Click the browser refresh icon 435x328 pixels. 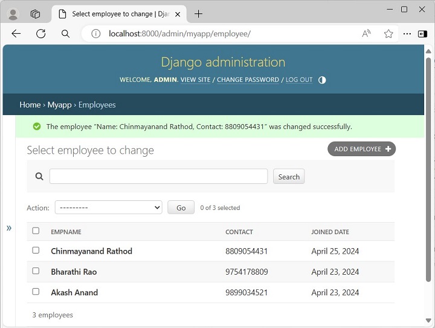pyautogui.click(x=40, y=34)
